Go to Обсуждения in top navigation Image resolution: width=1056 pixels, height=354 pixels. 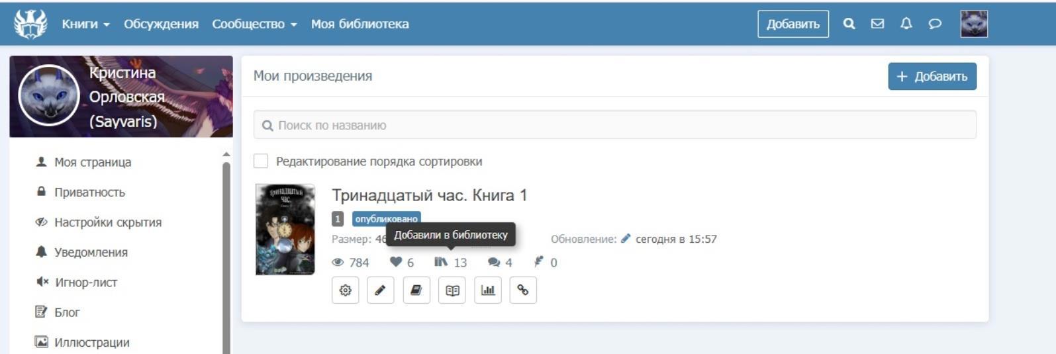[161, 24]
